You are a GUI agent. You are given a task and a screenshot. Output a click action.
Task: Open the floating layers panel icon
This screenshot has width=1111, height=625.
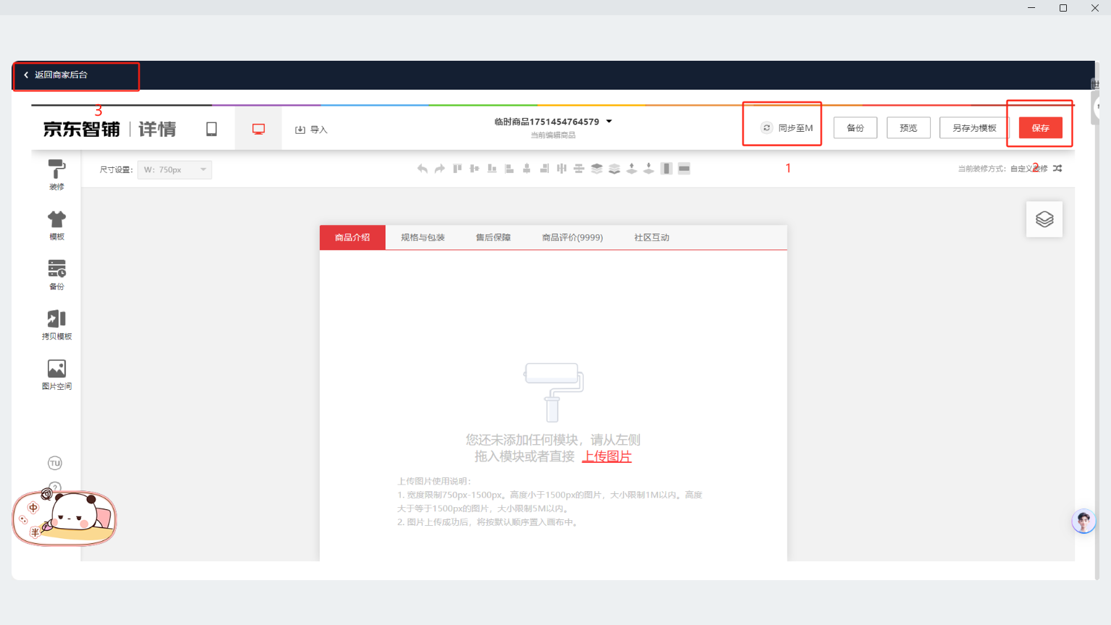pos(1044,219)
